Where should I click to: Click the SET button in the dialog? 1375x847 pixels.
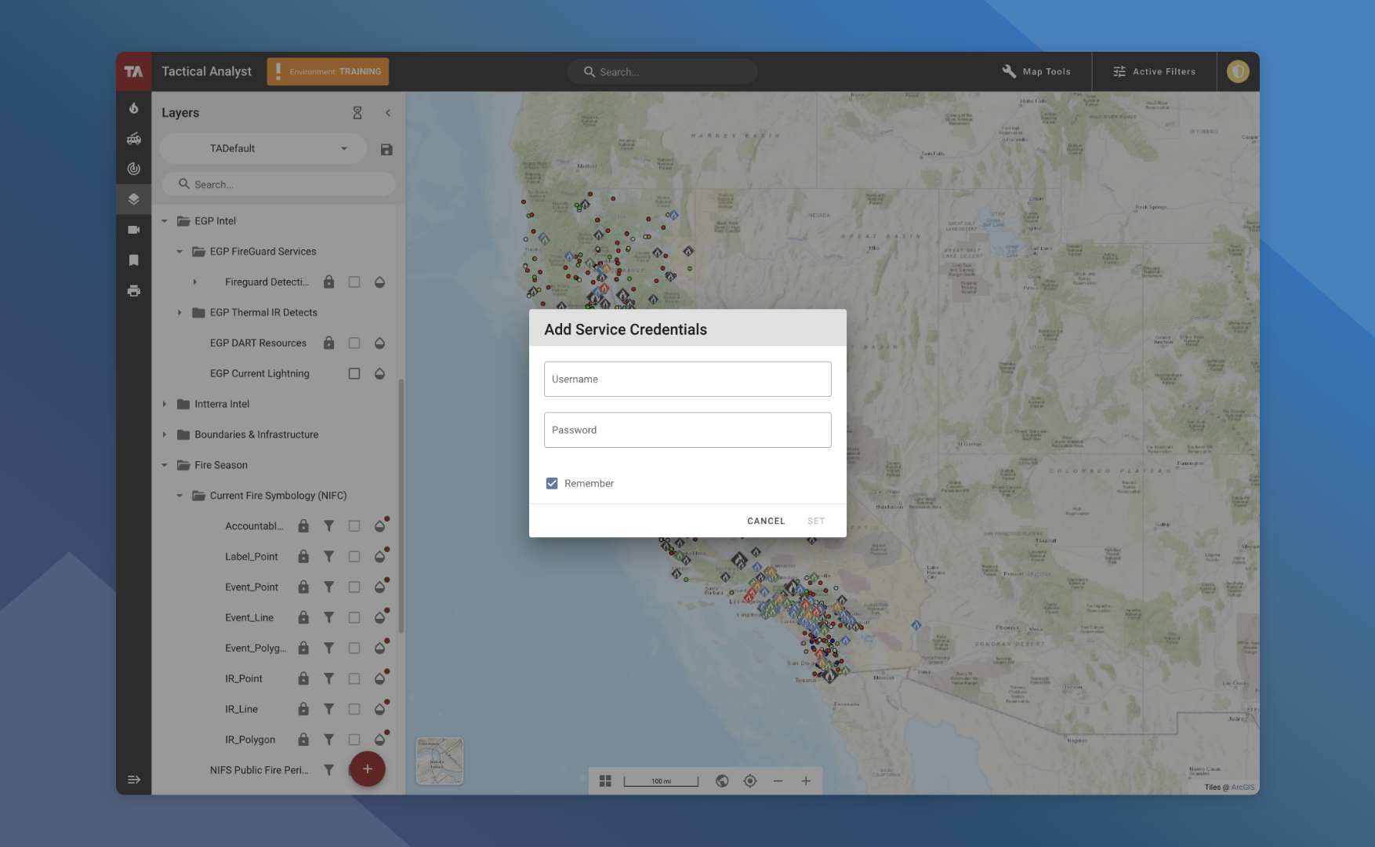815,520
